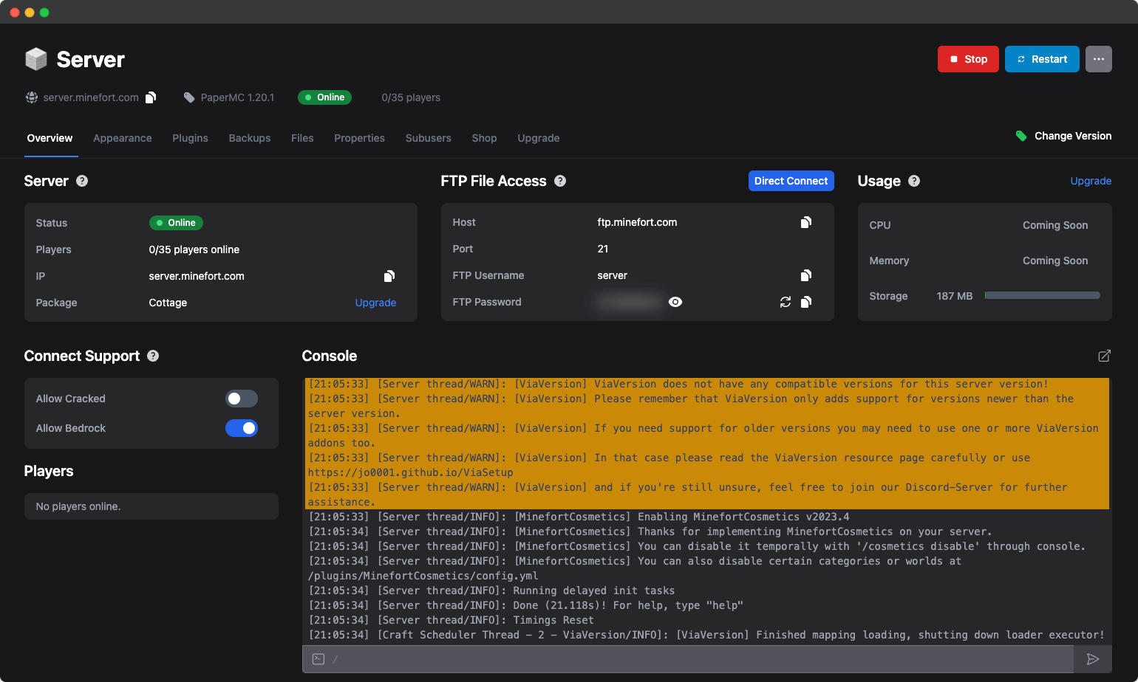Click the Storage usage bar

tap(1042, 296)
